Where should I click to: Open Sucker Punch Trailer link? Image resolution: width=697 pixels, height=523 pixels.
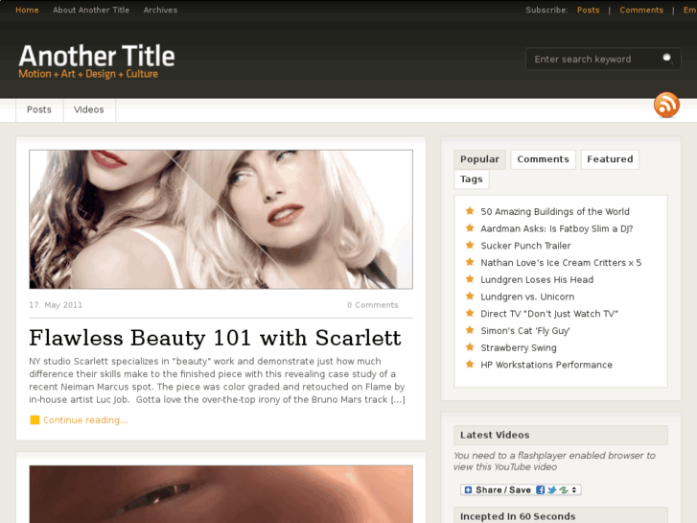coord(525,246)
